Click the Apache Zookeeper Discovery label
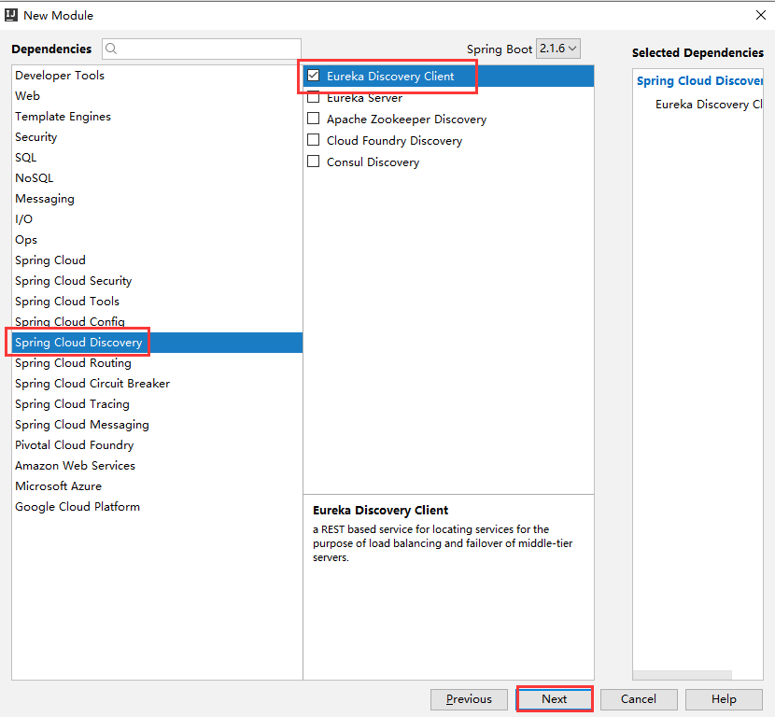The width and height of the screenshot is (775, 717). point(406,119)
